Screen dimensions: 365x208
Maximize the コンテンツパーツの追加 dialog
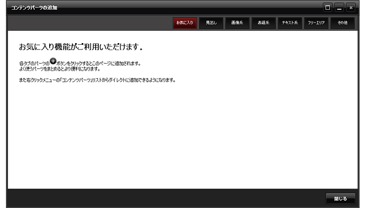coord(328,8)
